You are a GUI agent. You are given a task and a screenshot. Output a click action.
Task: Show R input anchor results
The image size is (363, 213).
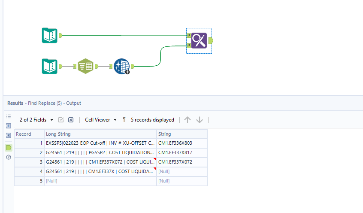(x=9, y=135)
